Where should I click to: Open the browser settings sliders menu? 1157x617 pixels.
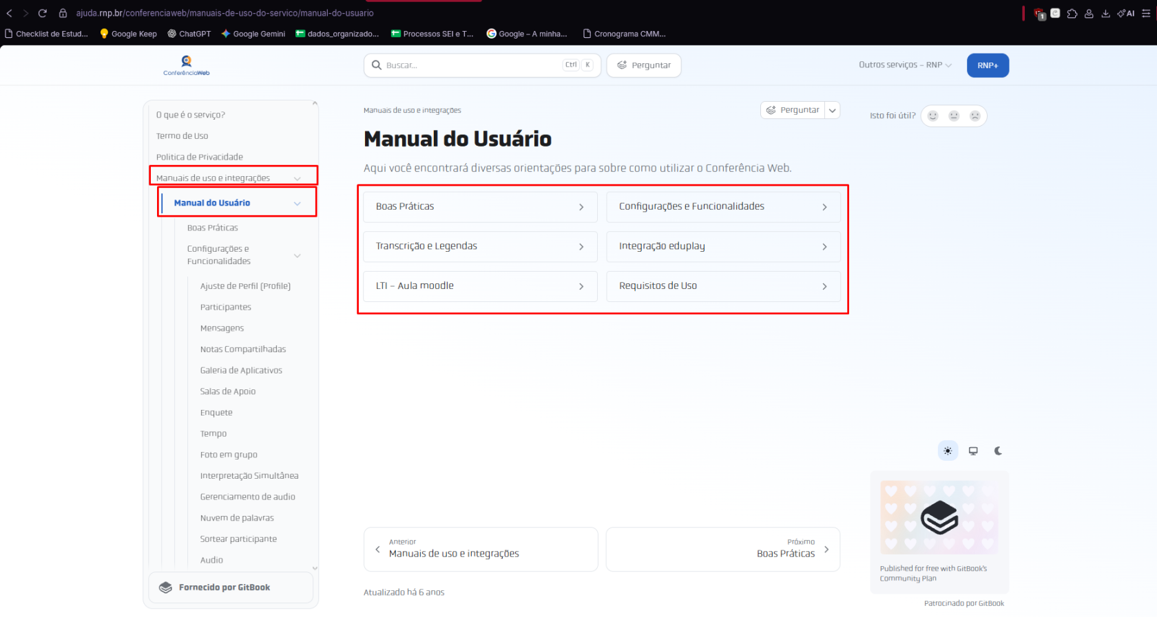[1146, 13]
